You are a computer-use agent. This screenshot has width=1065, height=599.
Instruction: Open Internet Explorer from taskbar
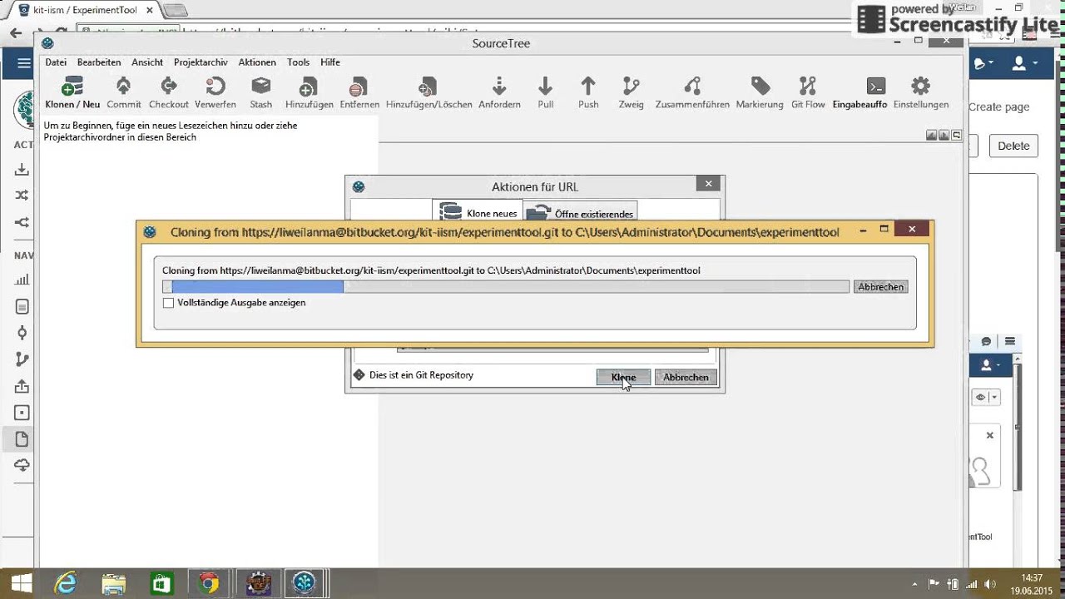67,583
